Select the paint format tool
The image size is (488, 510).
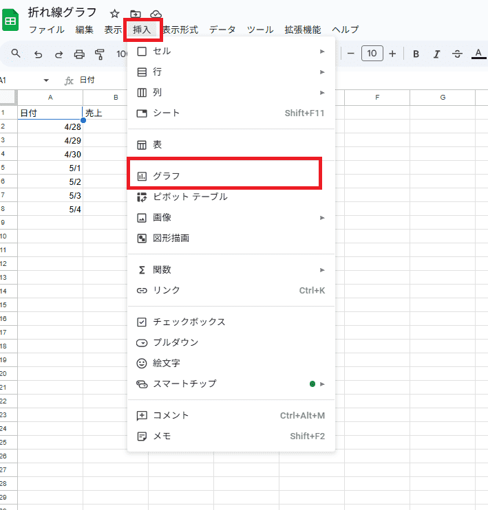tap(100, 54)
